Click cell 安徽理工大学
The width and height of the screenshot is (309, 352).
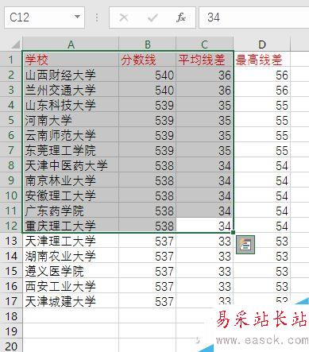pos(71,195)
